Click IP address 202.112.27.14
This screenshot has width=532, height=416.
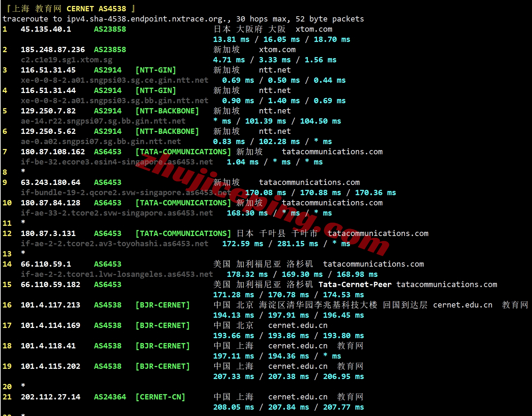click(x=50, y=397)
